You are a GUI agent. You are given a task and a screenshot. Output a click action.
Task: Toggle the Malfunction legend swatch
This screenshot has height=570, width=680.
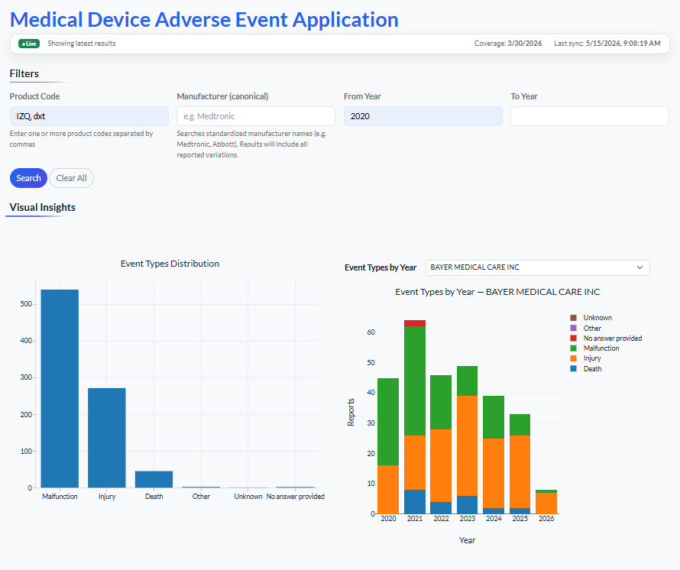pos(573,348)
